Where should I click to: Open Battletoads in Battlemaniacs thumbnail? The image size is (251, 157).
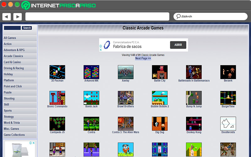[194, 72]
